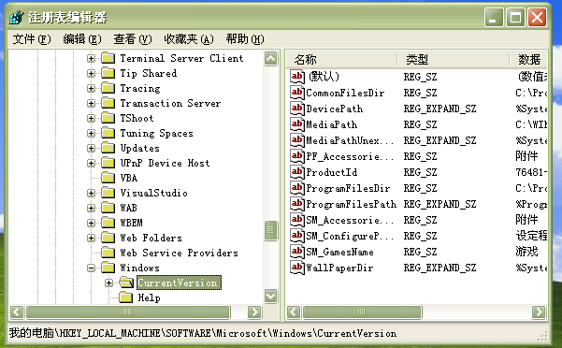
Task: Expand the Tuning Spaces key
Action: click(91, 134)
